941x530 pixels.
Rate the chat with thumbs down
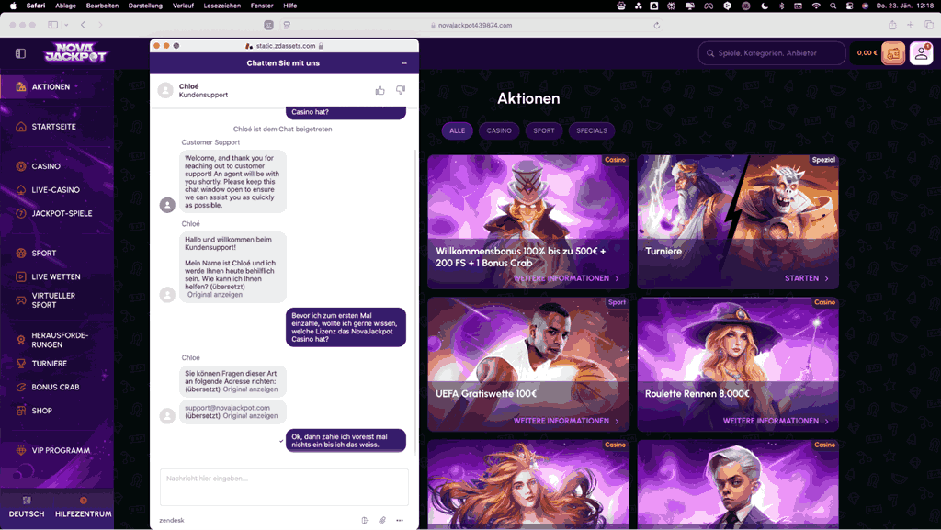401,90
